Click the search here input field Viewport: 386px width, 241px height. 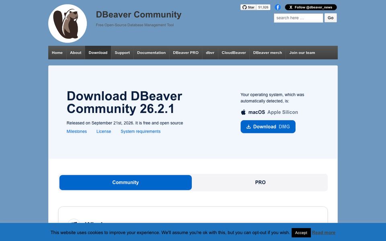coord(298,18)
